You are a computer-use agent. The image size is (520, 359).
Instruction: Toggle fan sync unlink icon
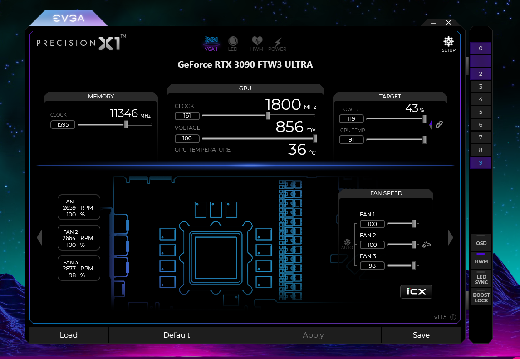pos(427,245)
